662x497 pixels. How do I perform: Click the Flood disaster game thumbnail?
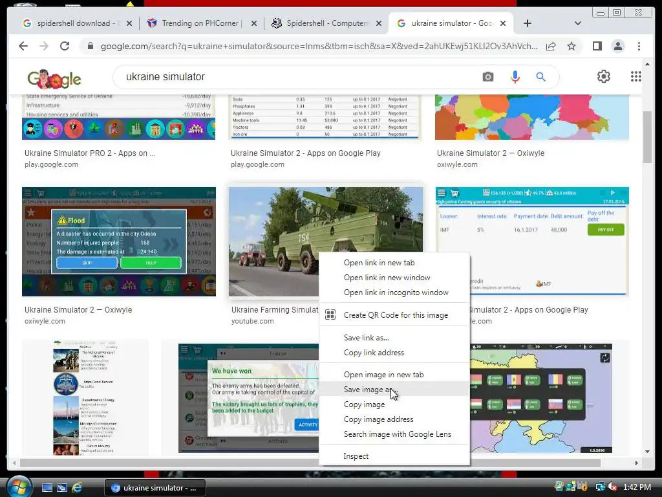pos(119,241)
